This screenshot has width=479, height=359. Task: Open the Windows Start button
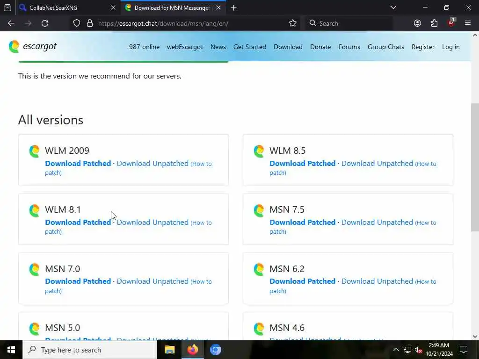[x=11, y=350]
